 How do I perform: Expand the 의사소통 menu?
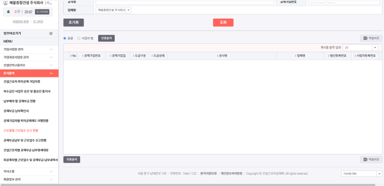(29, 172)
